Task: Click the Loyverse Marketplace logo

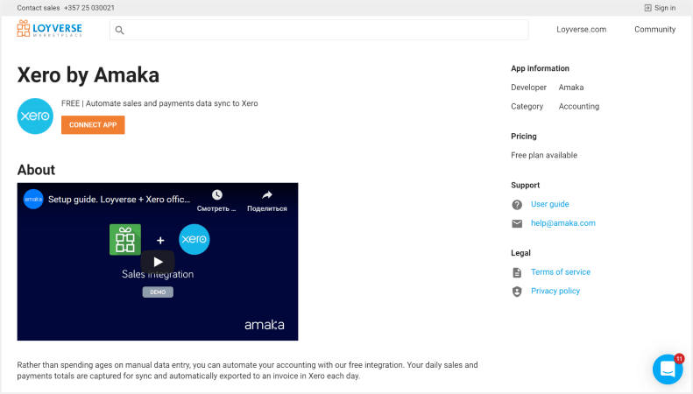Action: click(x=49, y=29)
